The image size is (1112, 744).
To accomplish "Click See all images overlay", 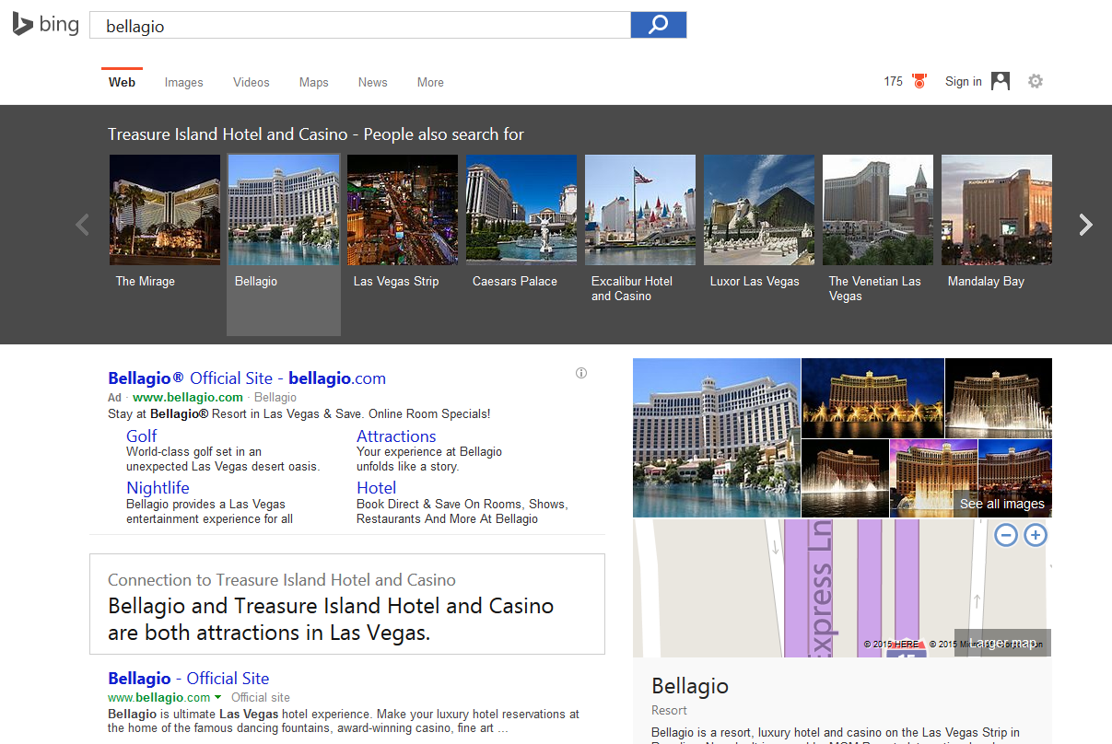I will [x=1001, y=504].
